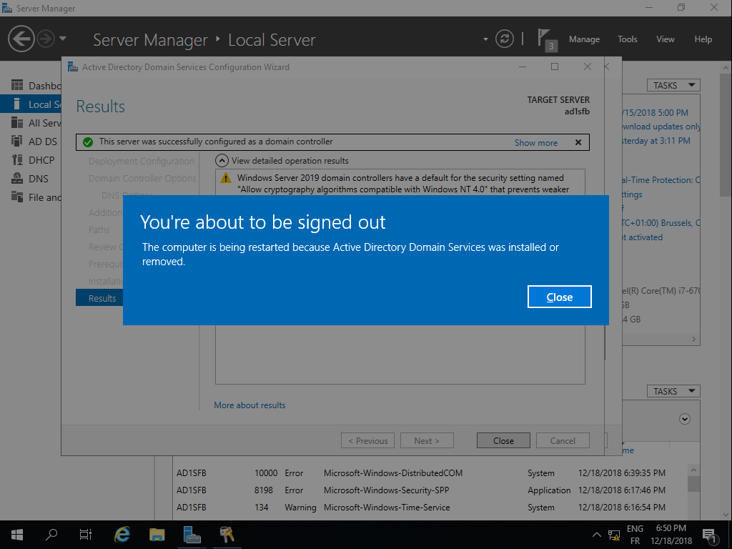The height and width of the screenshot is (549, 732).
Task: Open the Tools menu
Action: click(627, 39)
